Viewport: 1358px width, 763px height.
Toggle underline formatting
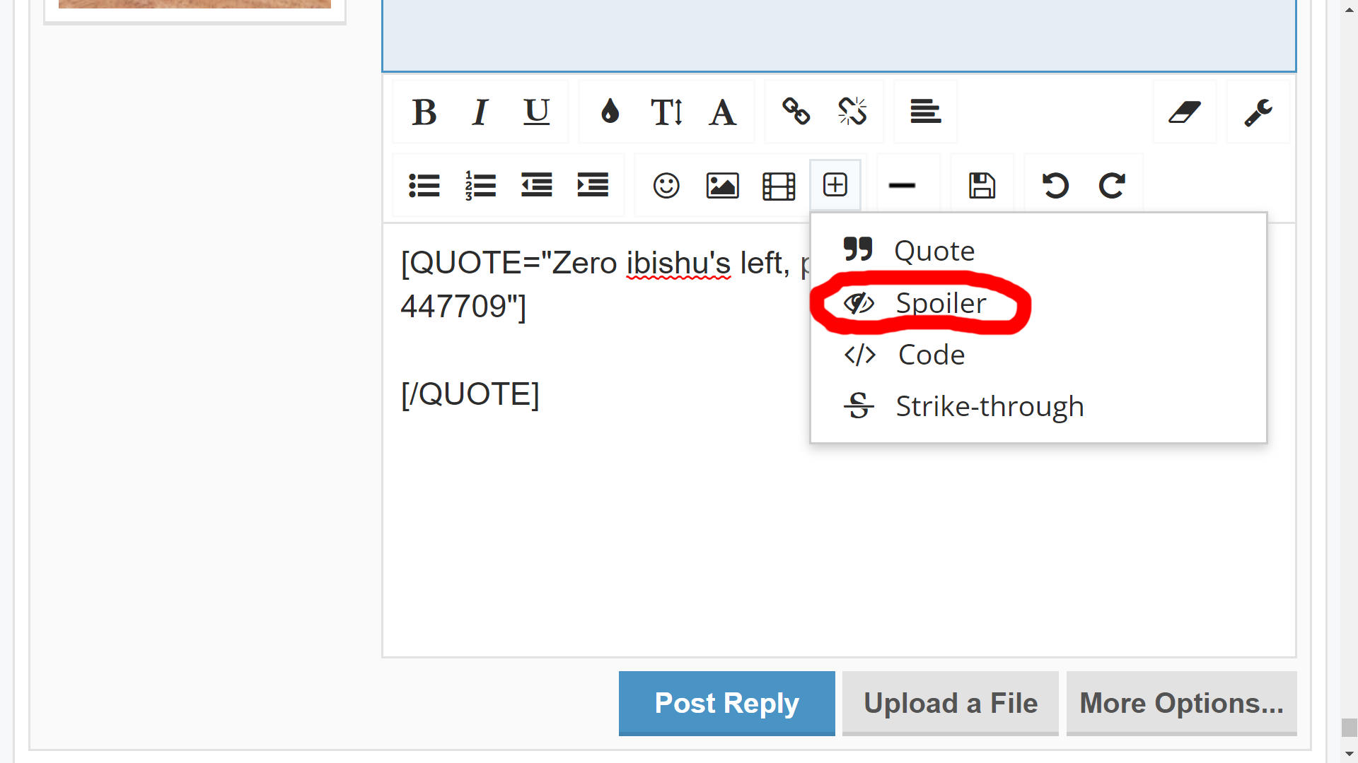537,112
